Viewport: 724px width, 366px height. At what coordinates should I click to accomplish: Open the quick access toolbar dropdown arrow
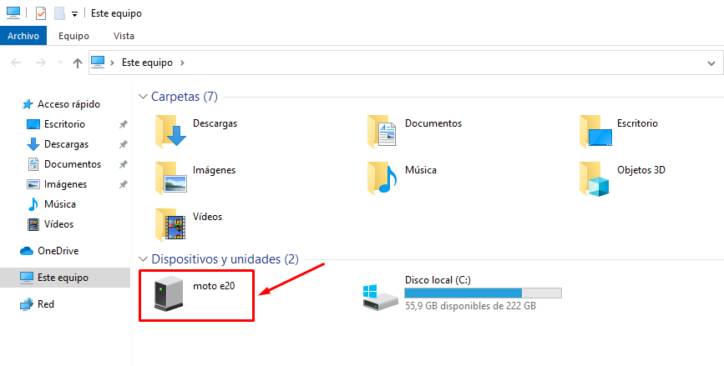(74, 14)
